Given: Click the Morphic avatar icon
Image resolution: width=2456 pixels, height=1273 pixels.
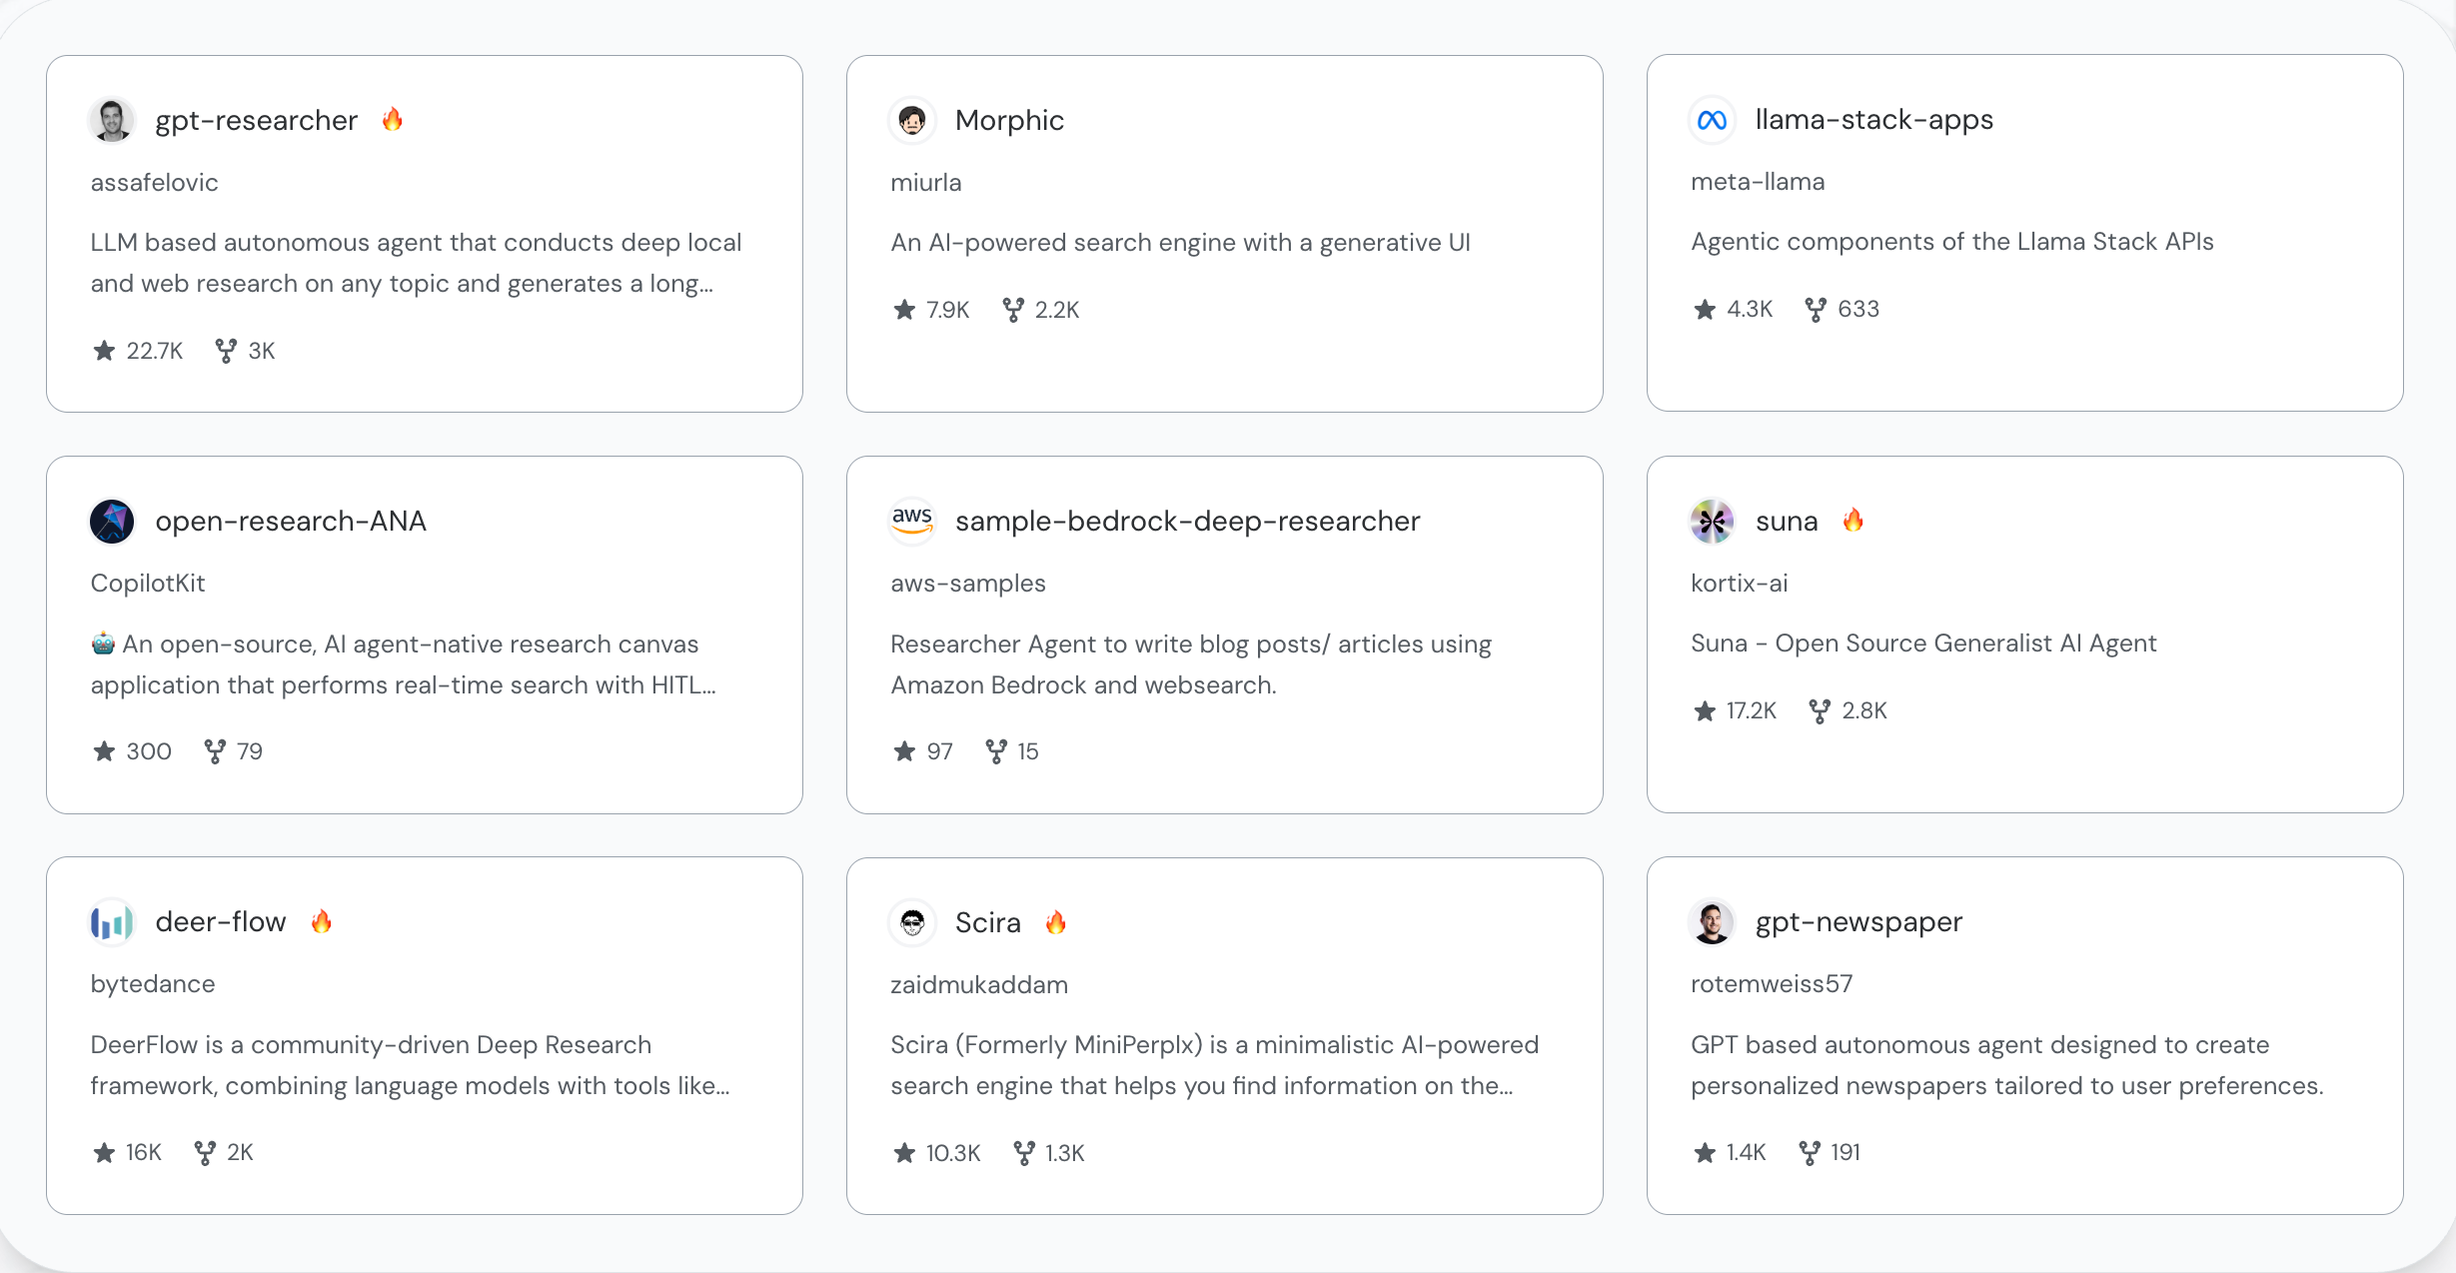Looking at the screenshot, I should pyautogui.click(x=911, y=121).
